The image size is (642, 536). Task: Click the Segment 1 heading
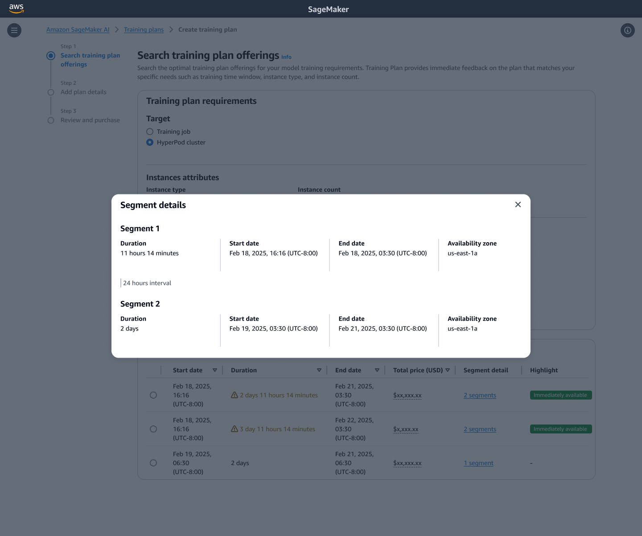tap(140, 229)
